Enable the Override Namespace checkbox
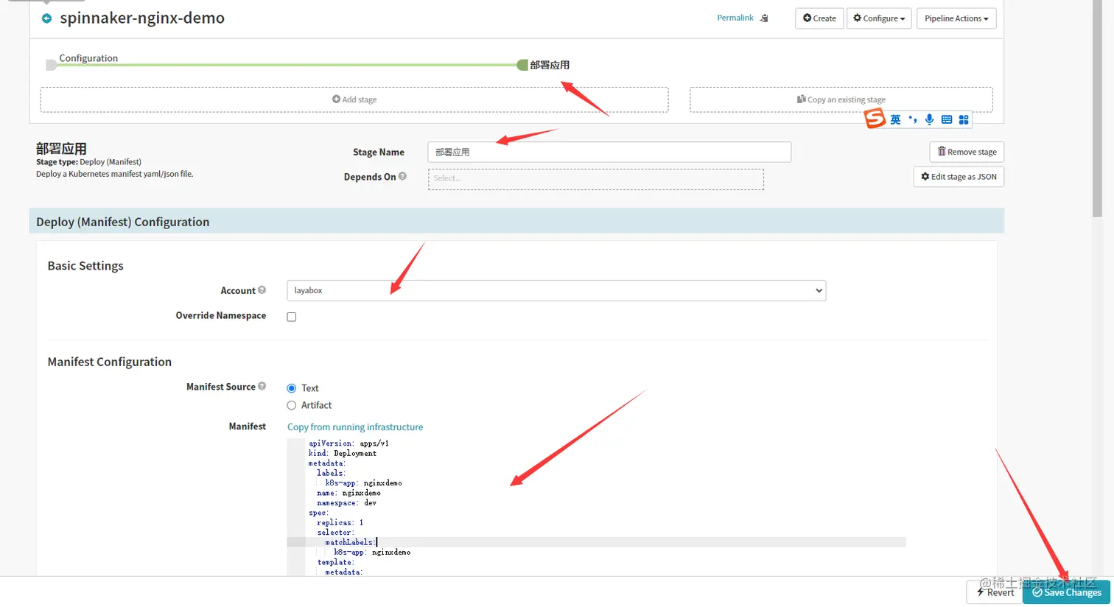The width and height of the screenshot is (1114, 607). coord(292,317)
